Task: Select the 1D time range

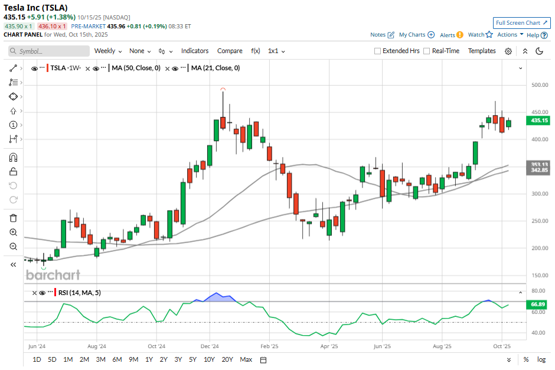Action: (37, 360)
